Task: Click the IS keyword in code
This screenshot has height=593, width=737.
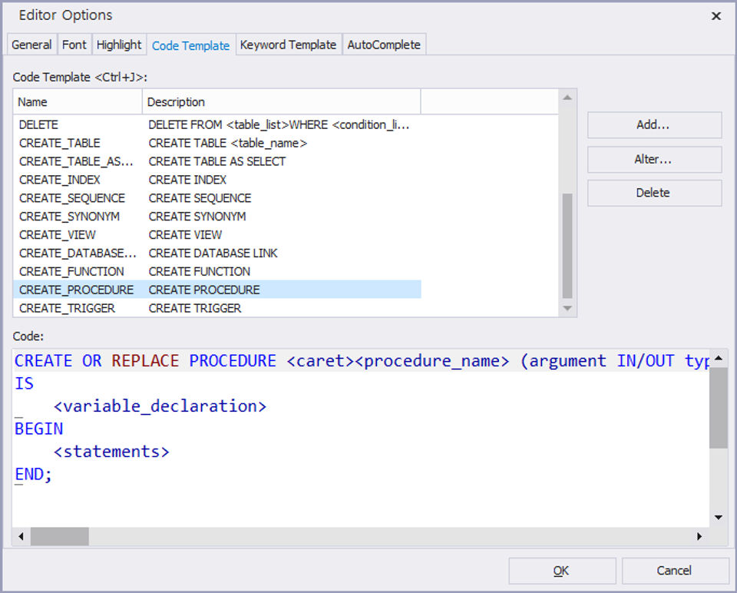Action: [x=24, y=383]
